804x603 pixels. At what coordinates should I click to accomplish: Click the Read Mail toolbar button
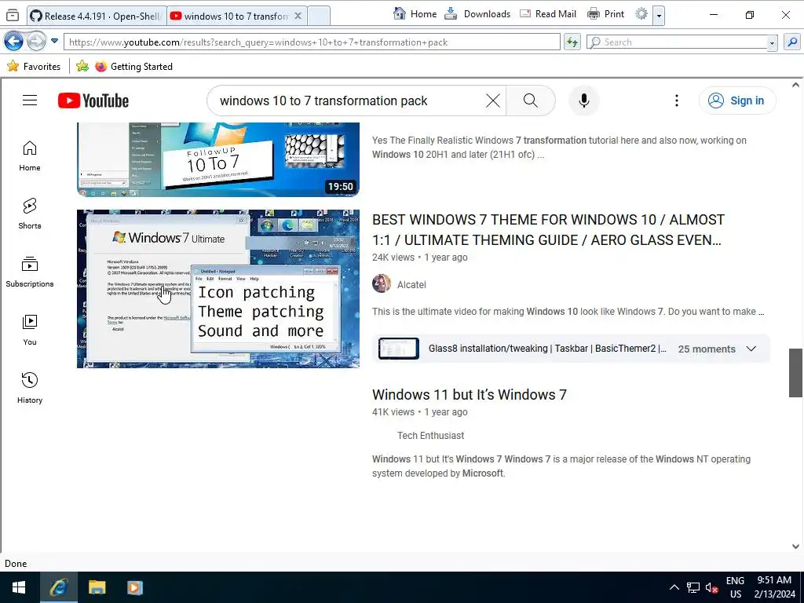click(548, 14)
